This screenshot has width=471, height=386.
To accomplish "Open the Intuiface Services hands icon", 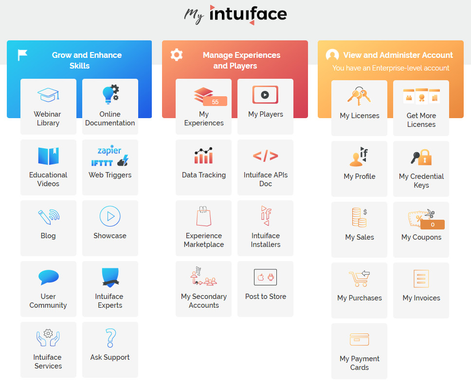I will pyautogui.click(x=48, y=338).
